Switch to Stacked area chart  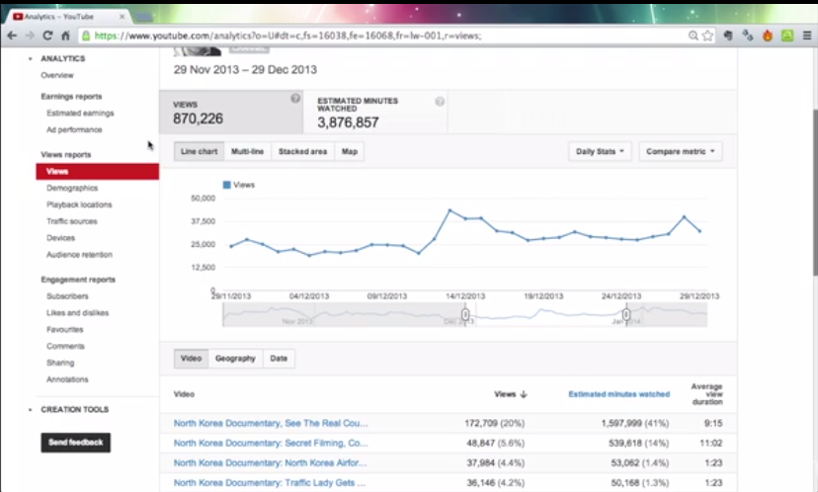pos(302,151)
